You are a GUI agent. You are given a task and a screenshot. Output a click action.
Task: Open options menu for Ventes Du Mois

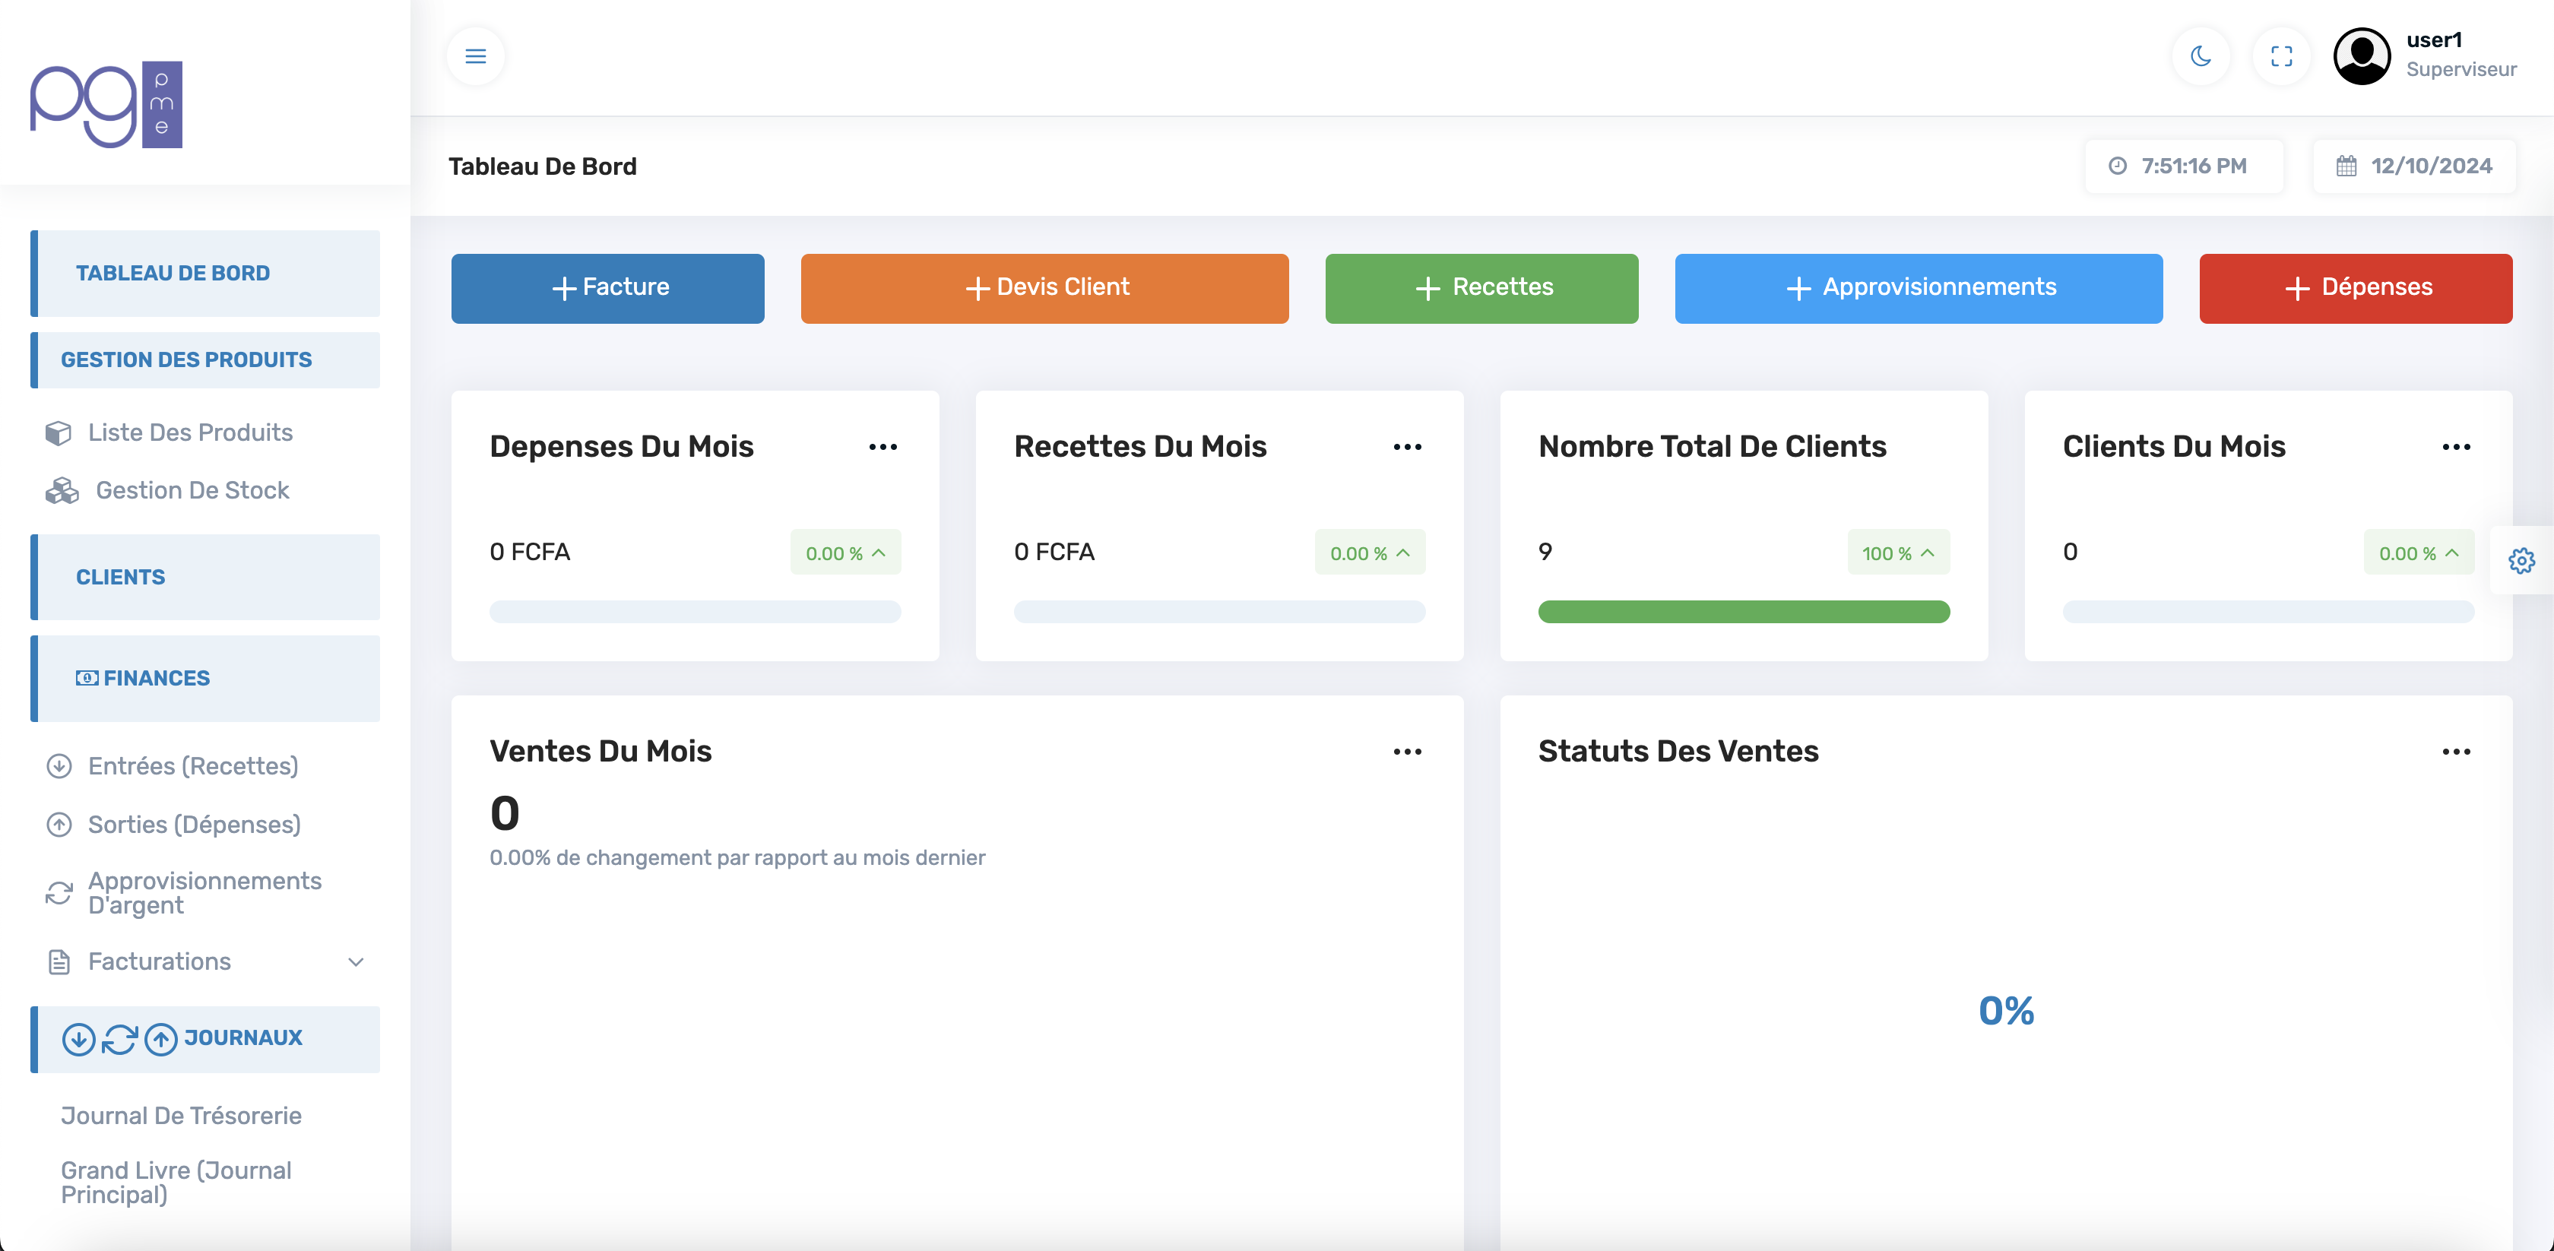[1406, 752]
